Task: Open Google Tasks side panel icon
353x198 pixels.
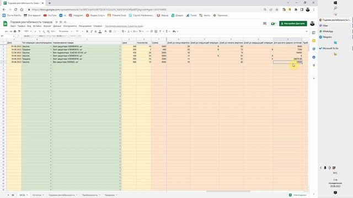Action: (x=314, y=49)
